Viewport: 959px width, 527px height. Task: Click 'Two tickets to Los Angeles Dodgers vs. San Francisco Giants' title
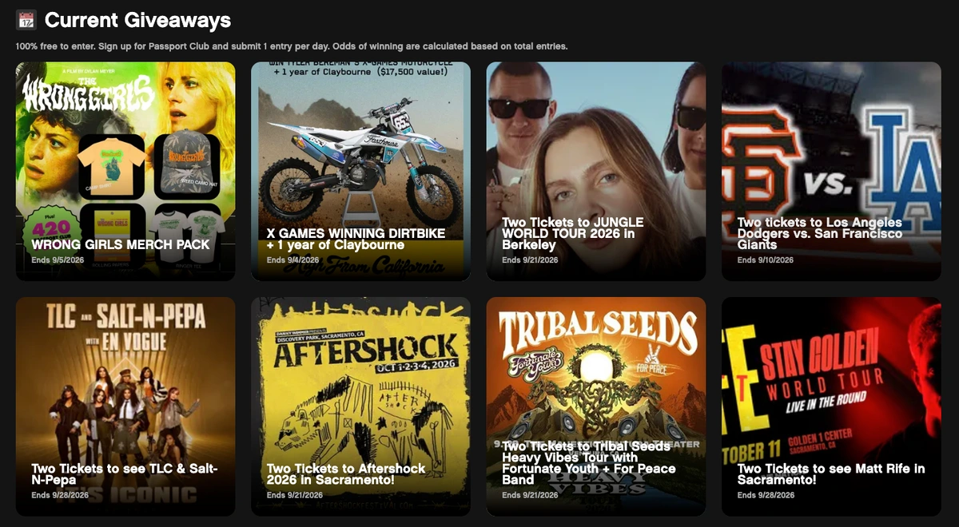[x=820, y=233]
